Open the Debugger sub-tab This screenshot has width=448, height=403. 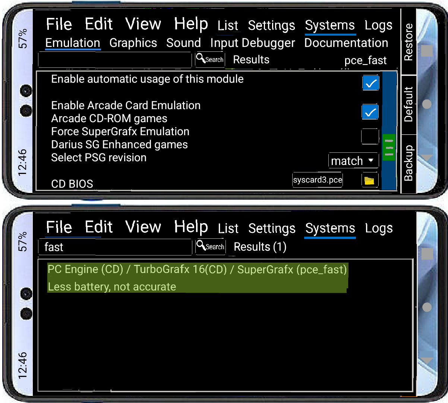(268, 43)
